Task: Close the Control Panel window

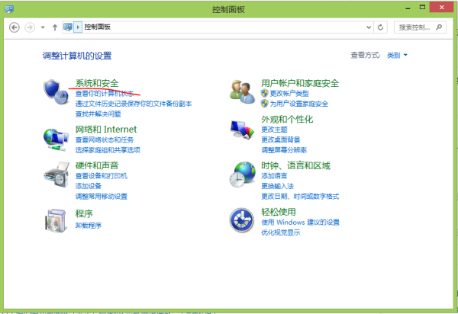Action: 442,8
